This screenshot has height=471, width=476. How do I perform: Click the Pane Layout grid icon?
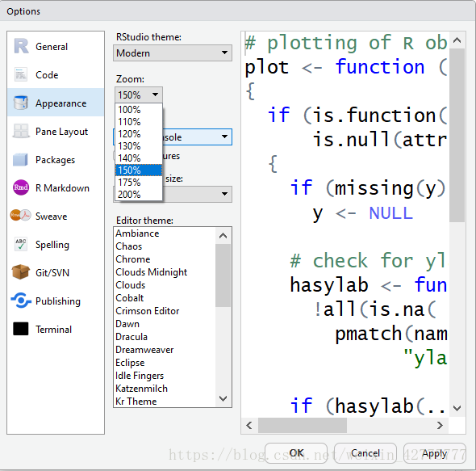point(21,131)
